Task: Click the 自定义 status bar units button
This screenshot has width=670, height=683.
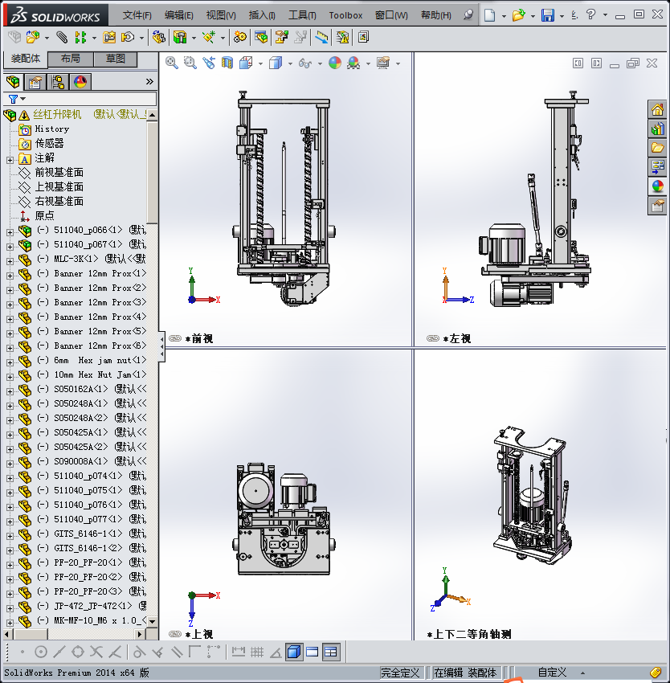Action: tap(553, 673)
